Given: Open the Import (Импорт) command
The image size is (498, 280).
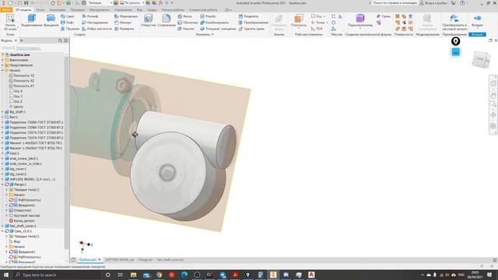Looking at the screenshot, I should click(123, 23).
